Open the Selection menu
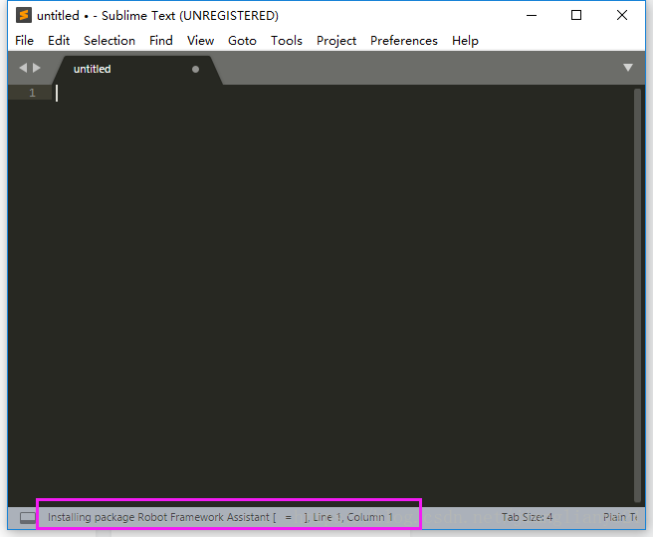Viewport: 653px width, 537px height. (109, 41)
